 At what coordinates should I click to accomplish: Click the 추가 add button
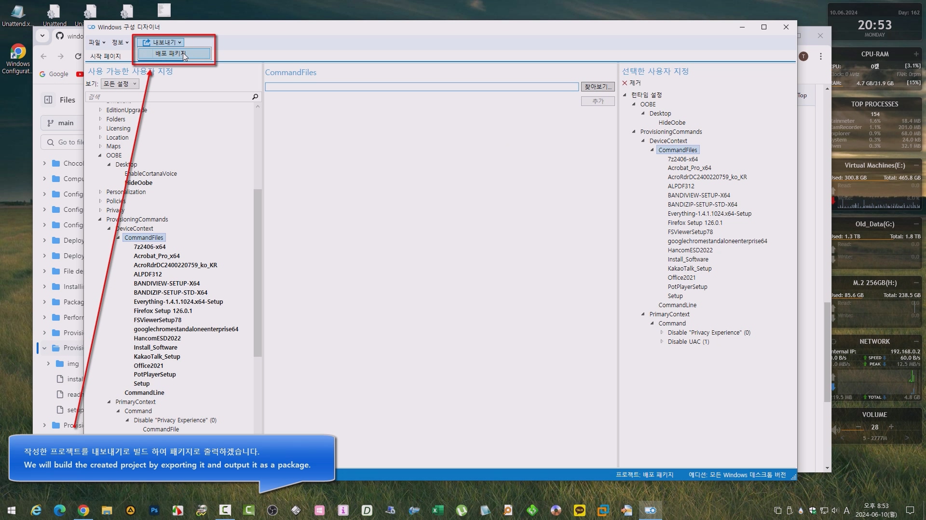coord(598,101)
